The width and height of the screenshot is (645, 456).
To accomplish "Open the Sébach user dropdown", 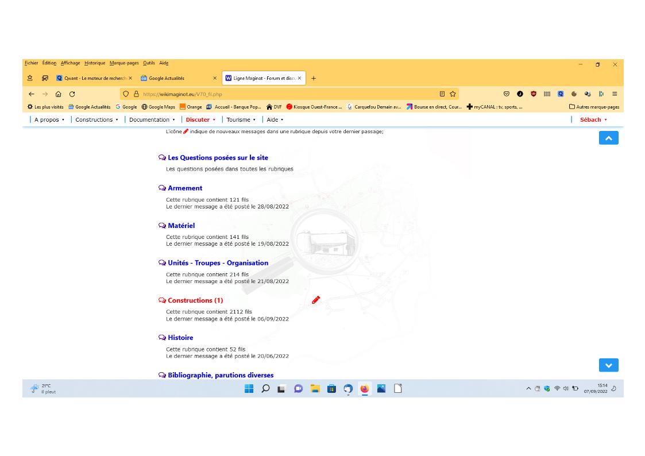I will (593, 120).
